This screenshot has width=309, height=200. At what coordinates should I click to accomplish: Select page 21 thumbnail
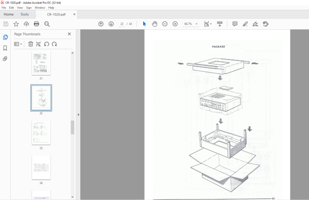[x=41, y=63]
